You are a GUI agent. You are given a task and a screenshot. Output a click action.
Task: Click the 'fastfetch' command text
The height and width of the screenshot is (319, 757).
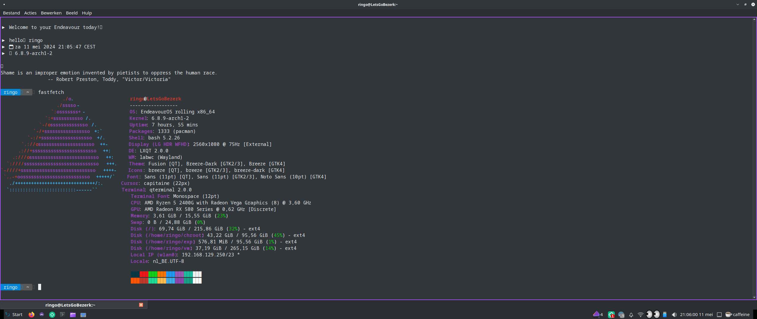point(51,92)
